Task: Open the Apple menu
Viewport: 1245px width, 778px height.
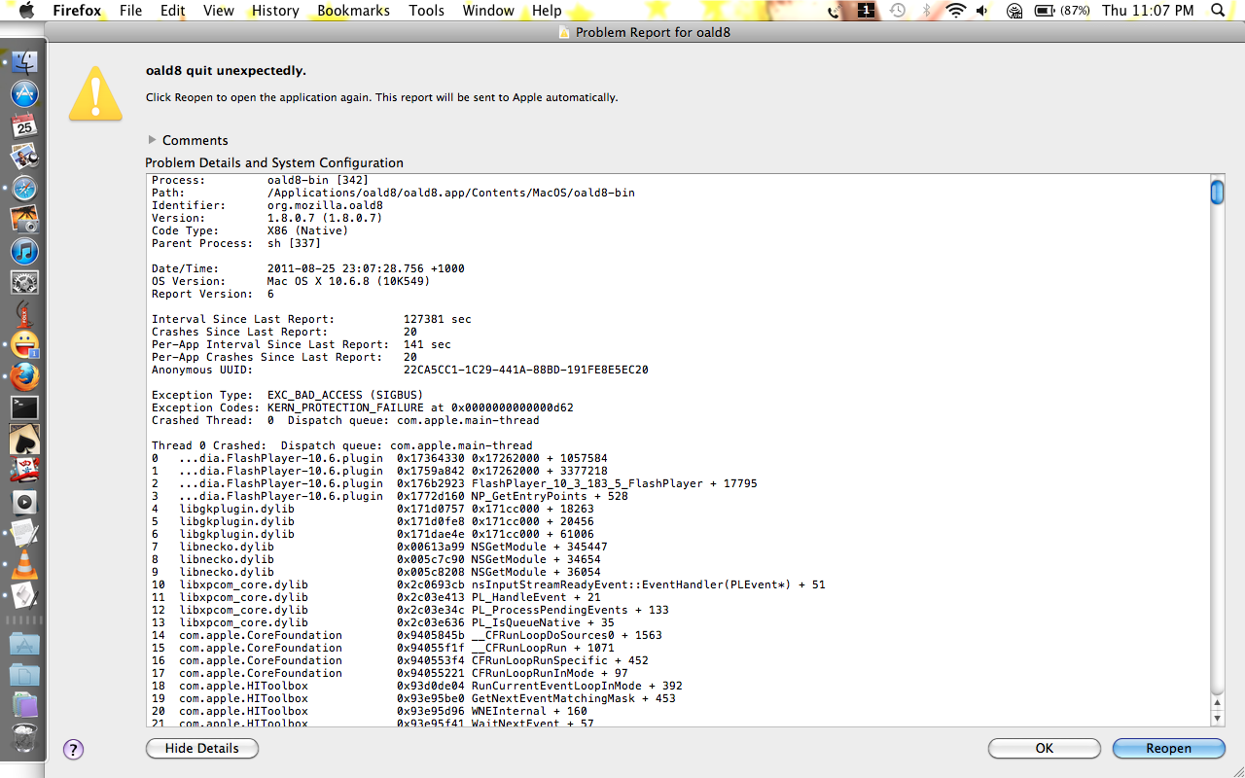Action: coord(25,11)
